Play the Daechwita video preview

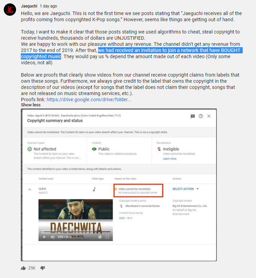click(44, 237)
